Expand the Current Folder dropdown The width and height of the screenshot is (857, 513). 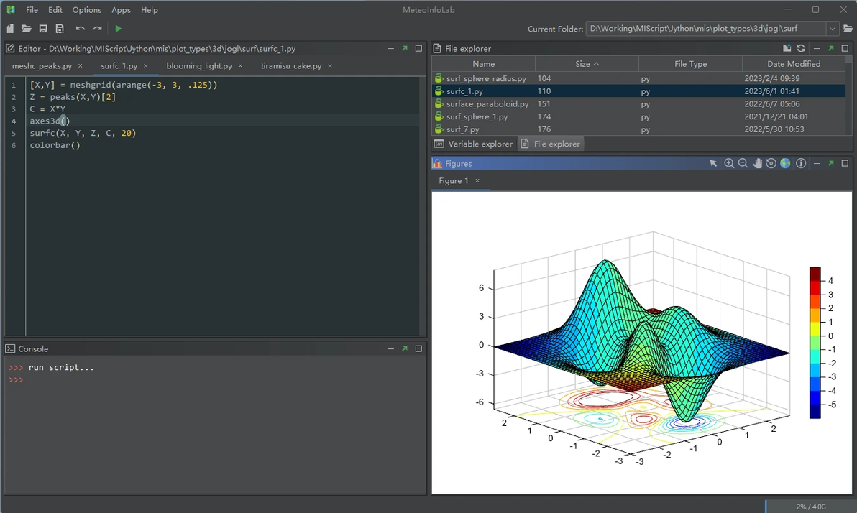point(833,29)
